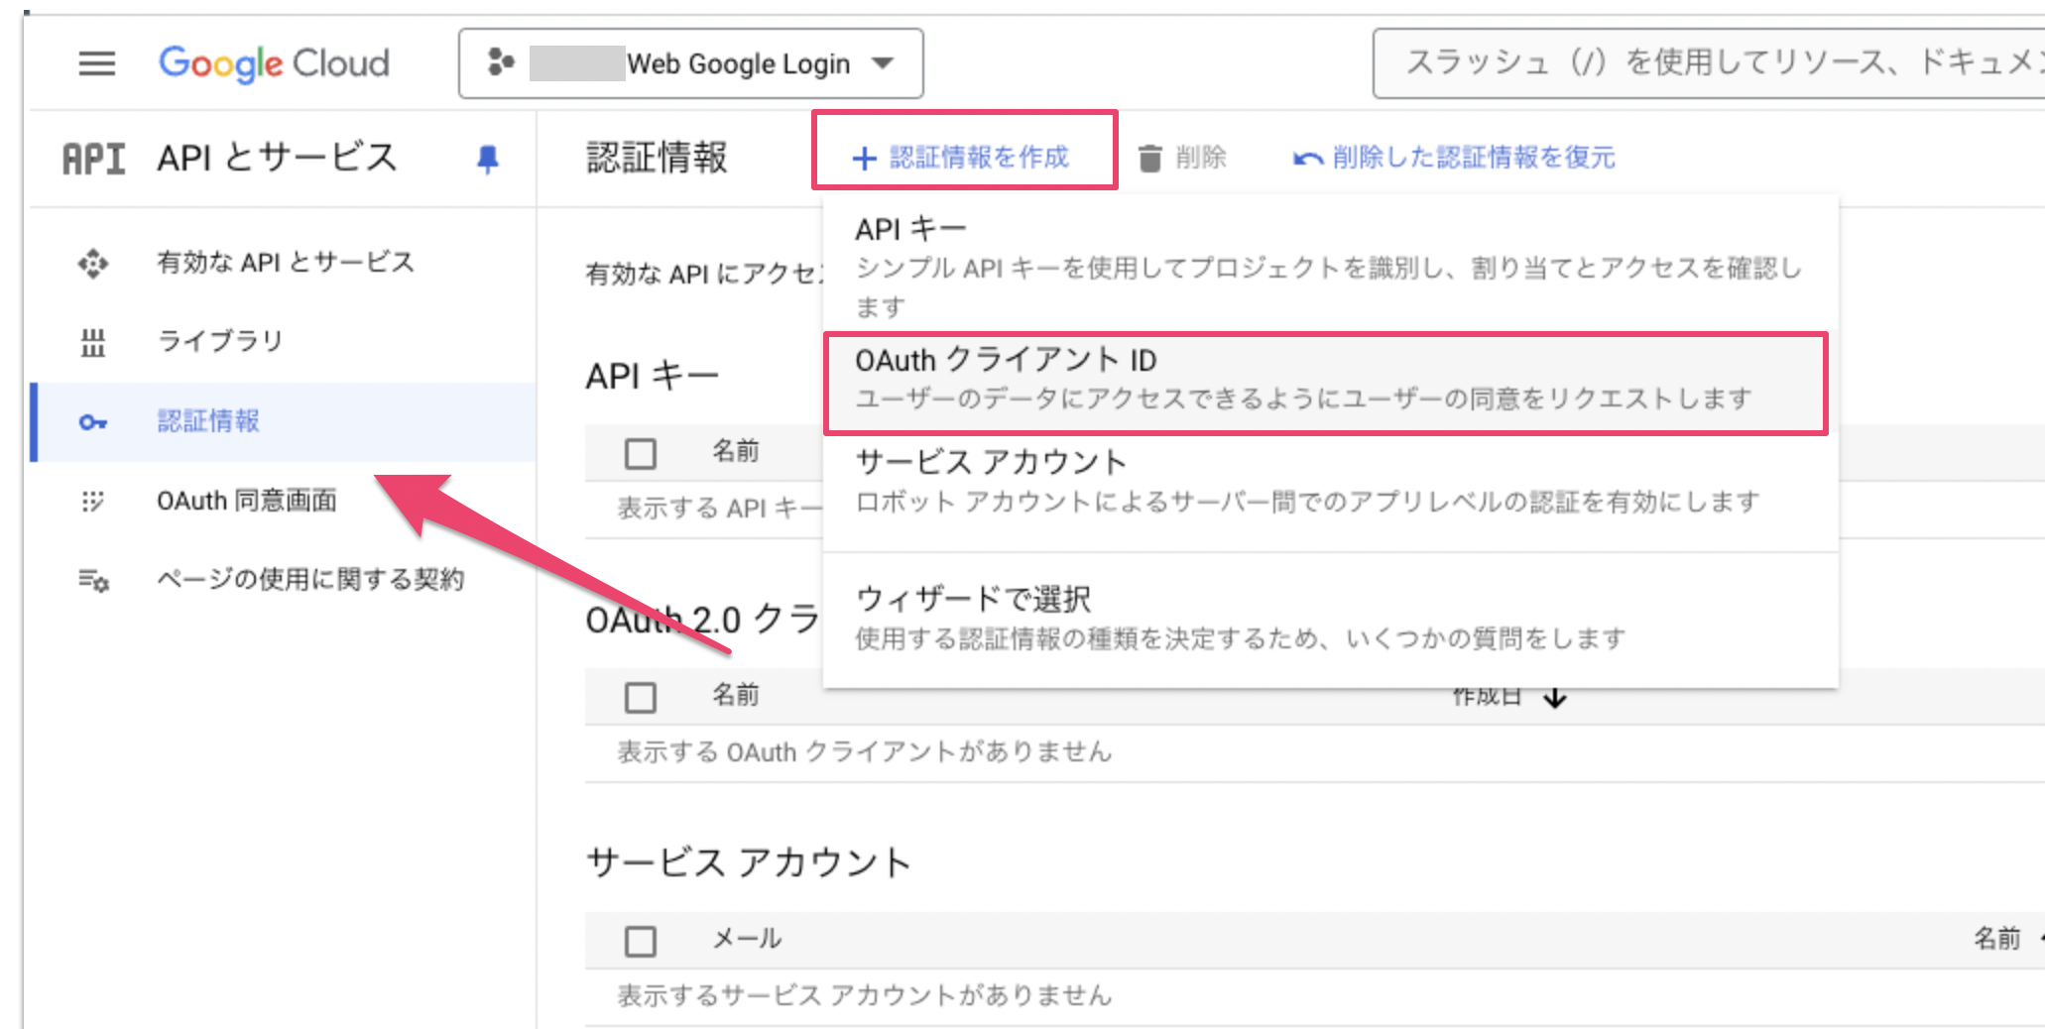Screen dimensions: 2045x1029
Task: Open the Web Google Login project selector
Action: coord(690,64)
